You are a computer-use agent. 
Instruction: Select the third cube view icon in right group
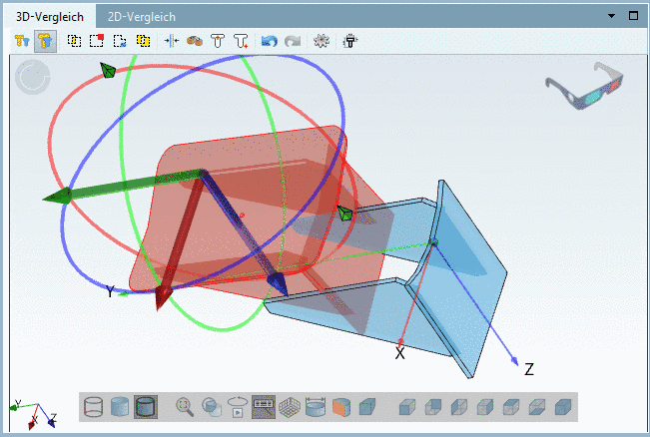click(459, 407)
